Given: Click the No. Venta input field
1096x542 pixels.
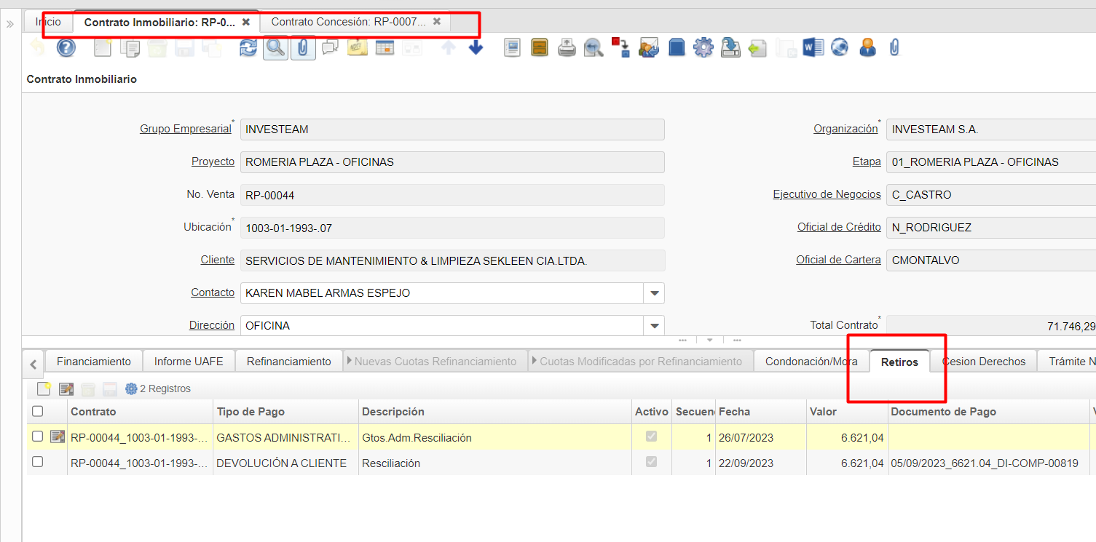Looking at the screenshot, I should tap(452, 195).
